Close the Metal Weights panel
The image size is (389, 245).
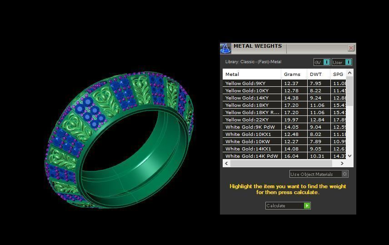tap(351, 48)
